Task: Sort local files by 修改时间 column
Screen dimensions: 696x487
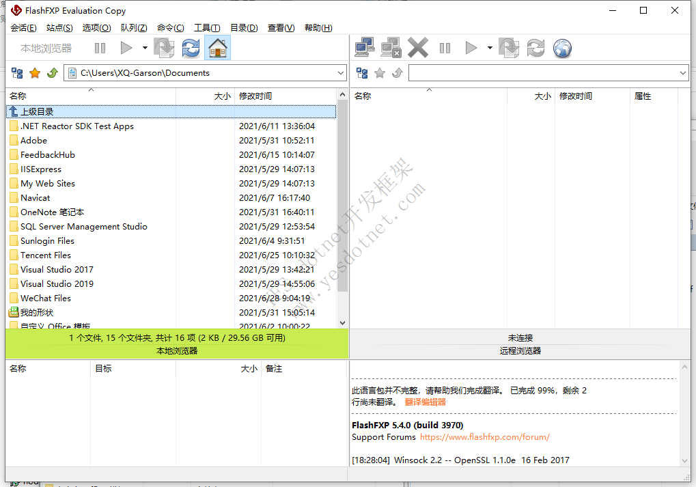Action: tap(286, 96)
